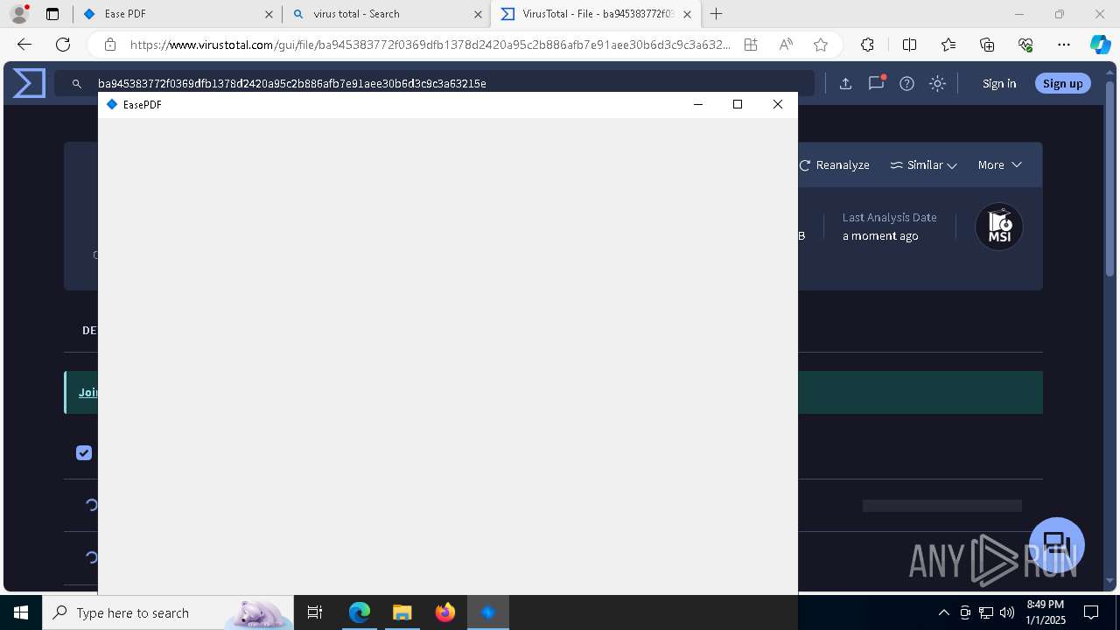Expand the Similar dropdown
1120x630 pixels.
click(x=923, y=164)
